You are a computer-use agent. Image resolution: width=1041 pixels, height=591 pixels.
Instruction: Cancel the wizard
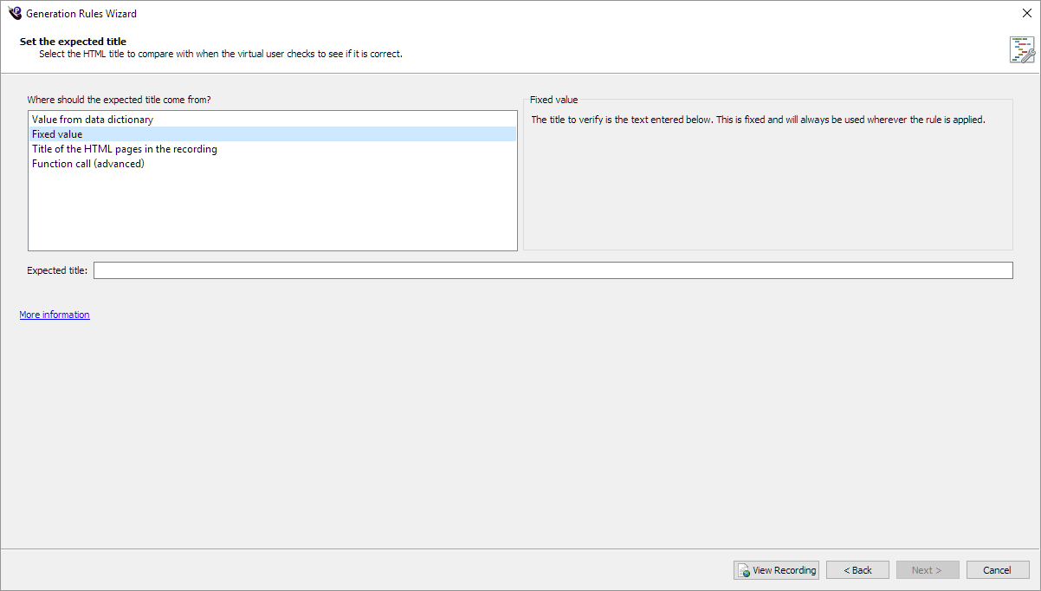click(997, 570)
